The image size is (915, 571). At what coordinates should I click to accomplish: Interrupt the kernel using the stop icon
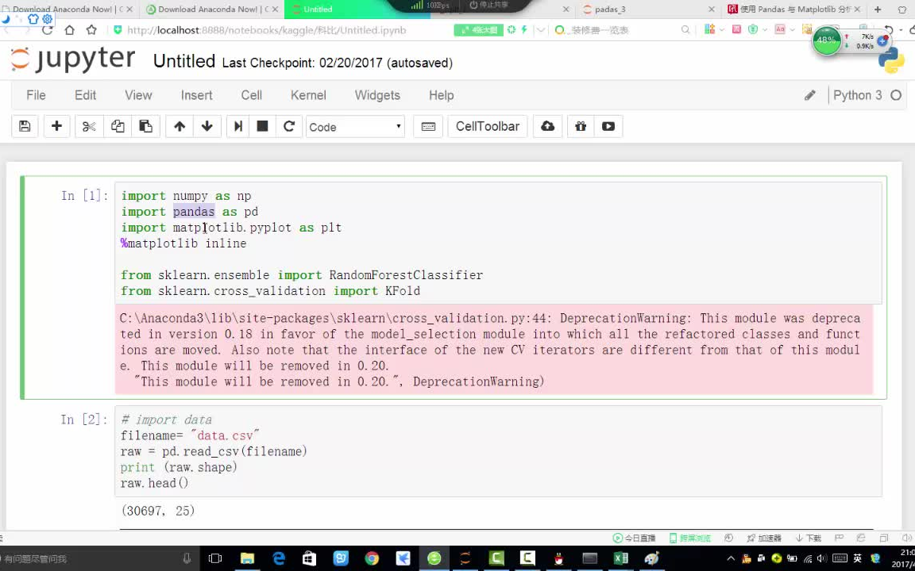click(x=262, y=126)
